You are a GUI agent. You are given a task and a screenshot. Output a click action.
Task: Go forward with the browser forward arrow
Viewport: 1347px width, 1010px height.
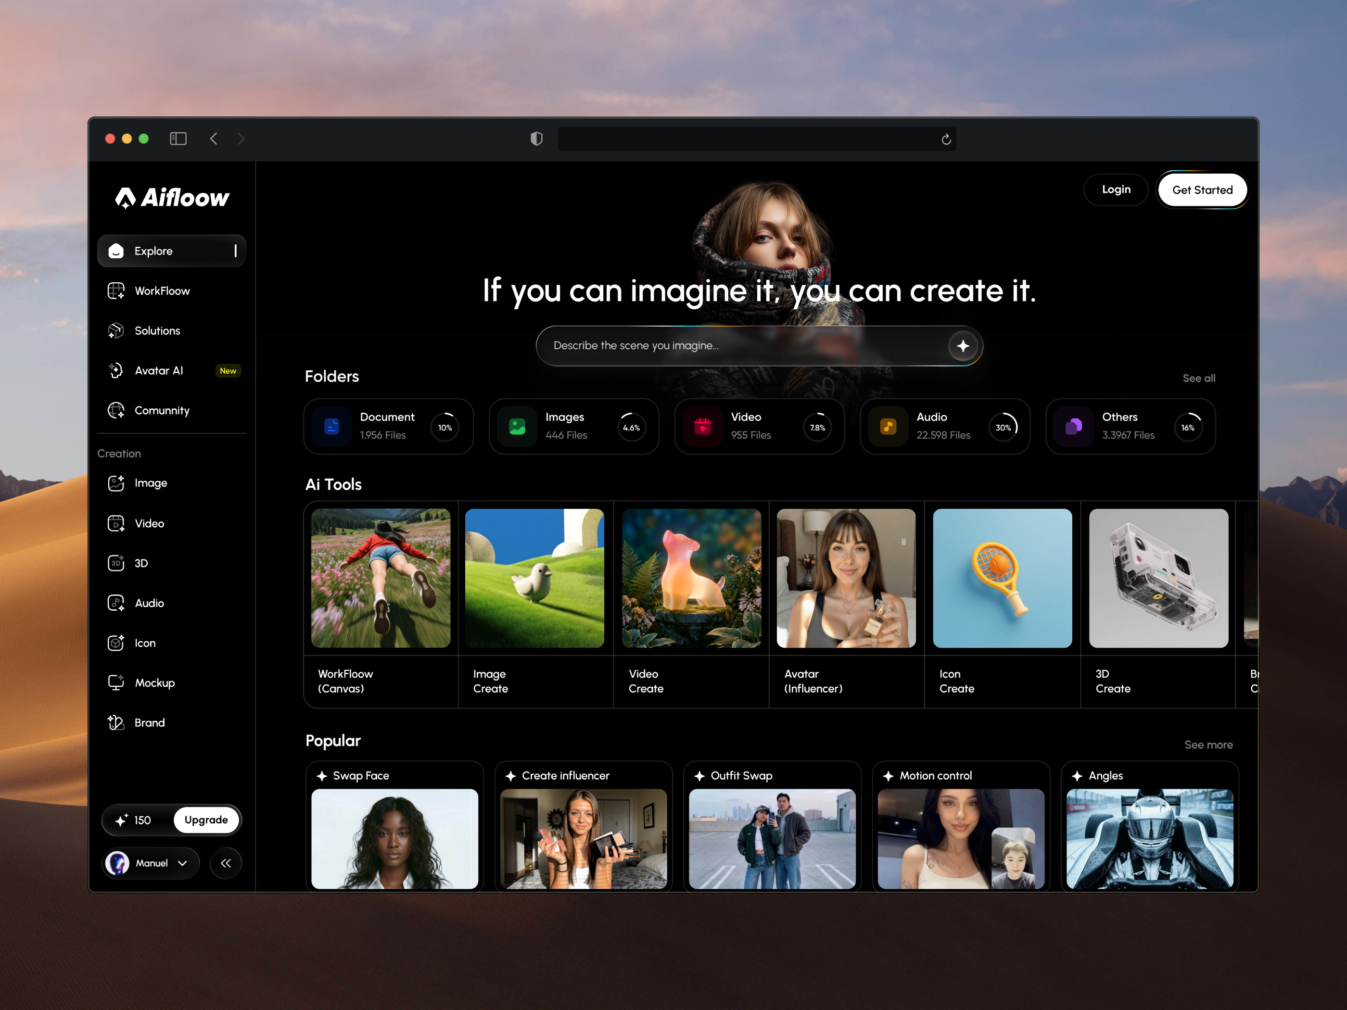241,139
